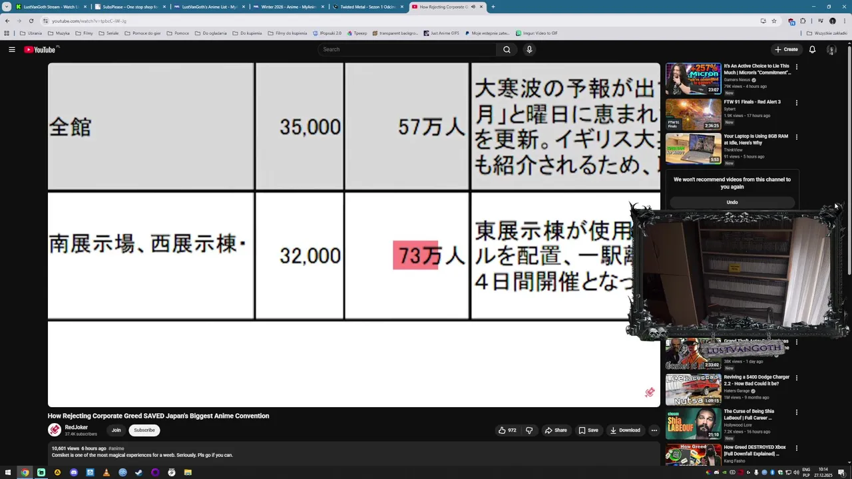Open Steam from the taskbar
852x479 pixels.
138,472
